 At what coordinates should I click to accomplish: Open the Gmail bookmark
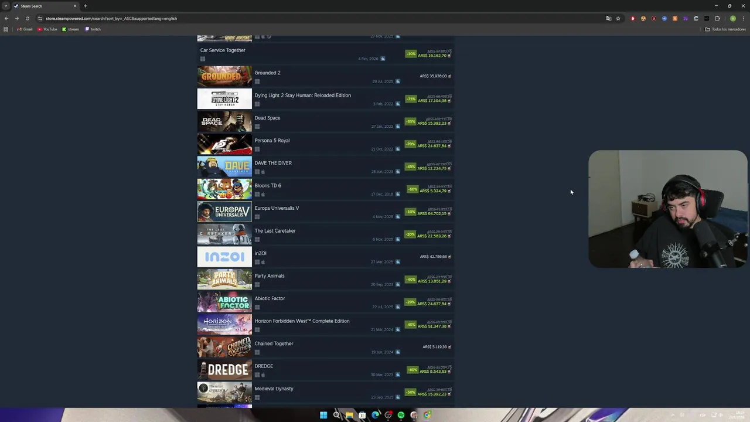tap(25, 29)
